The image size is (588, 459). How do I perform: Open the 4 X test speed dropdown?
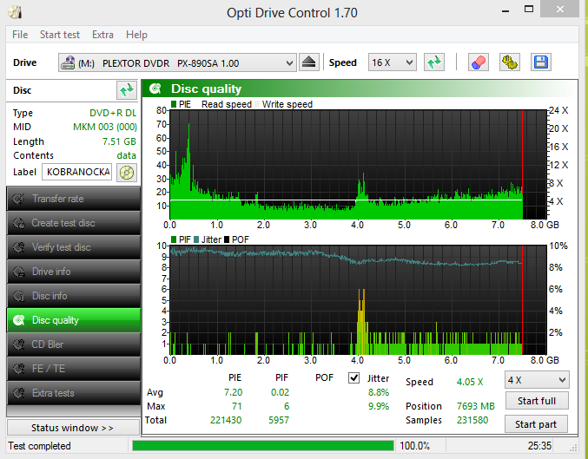click(537, 380)
